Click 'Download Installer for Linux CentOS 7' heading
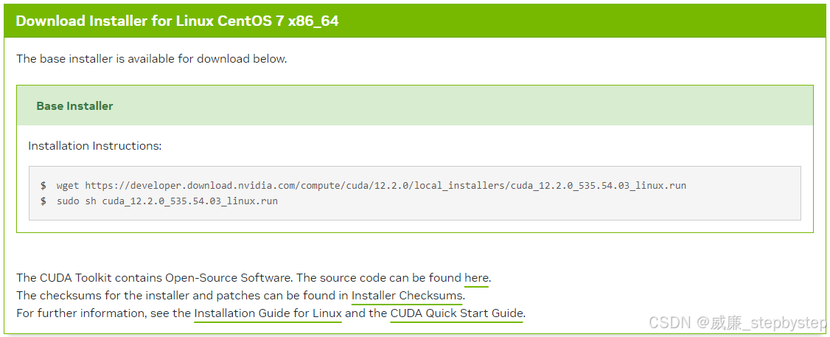 pos(177,21)
